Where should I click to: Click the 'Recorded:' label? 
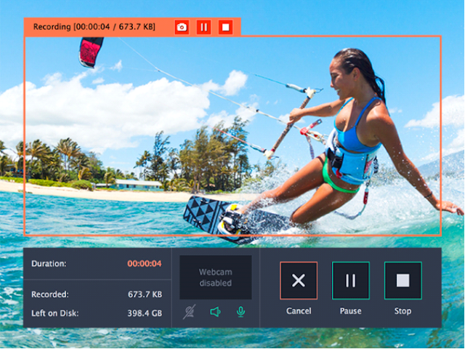point(50,294)
